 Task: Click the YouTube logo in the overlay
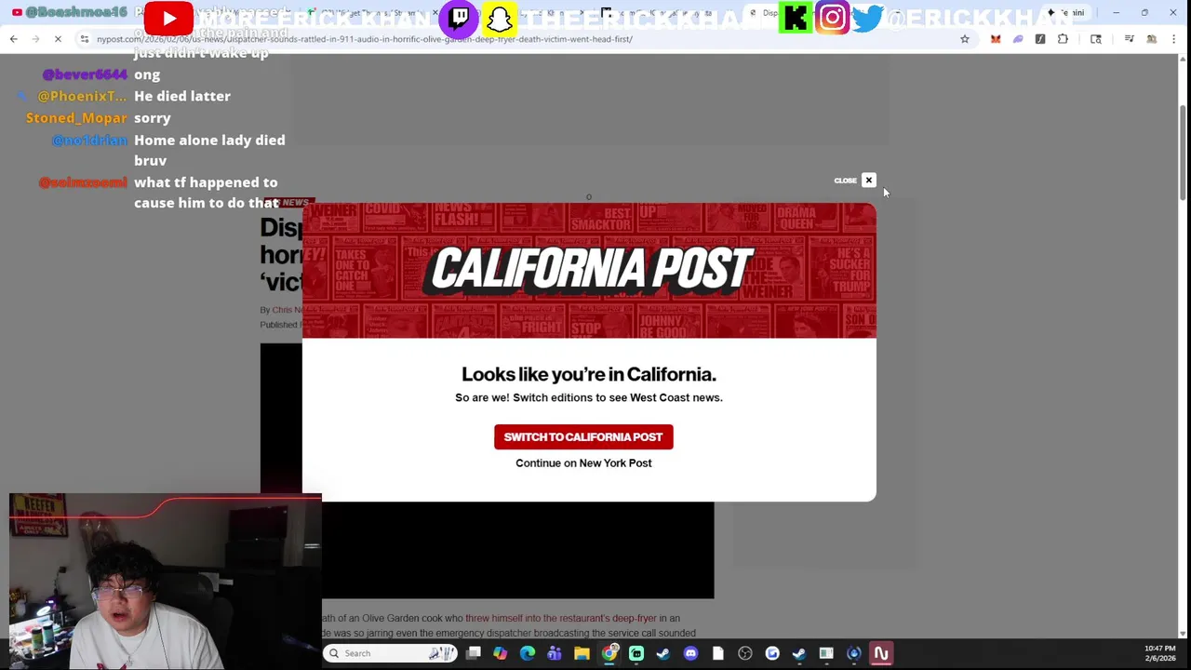point(168,18)
